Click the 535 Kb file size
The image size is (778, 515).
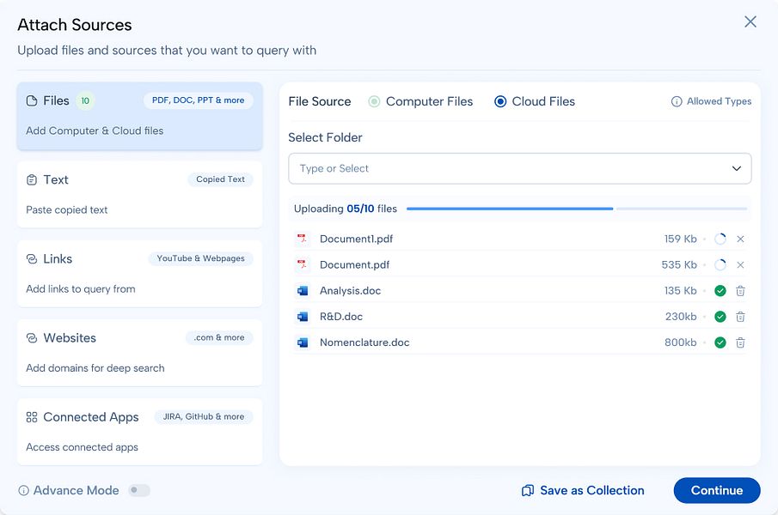point(679,265)
